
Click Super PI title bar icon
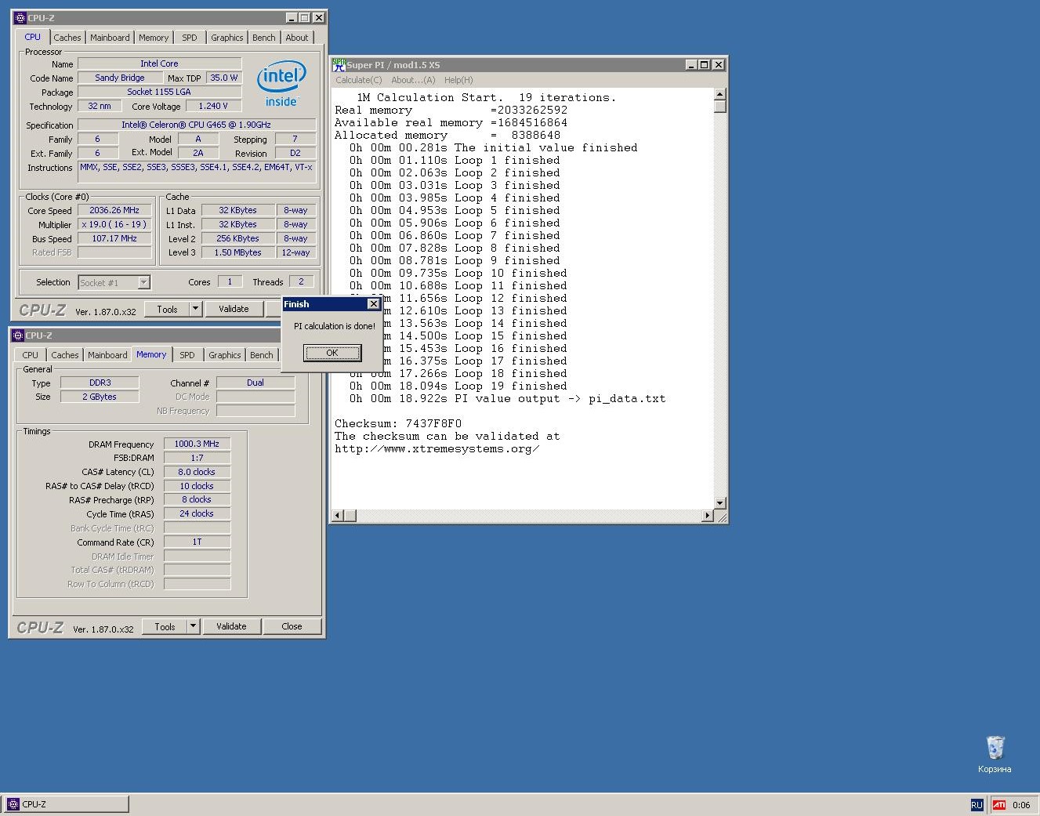coord(339,64)
